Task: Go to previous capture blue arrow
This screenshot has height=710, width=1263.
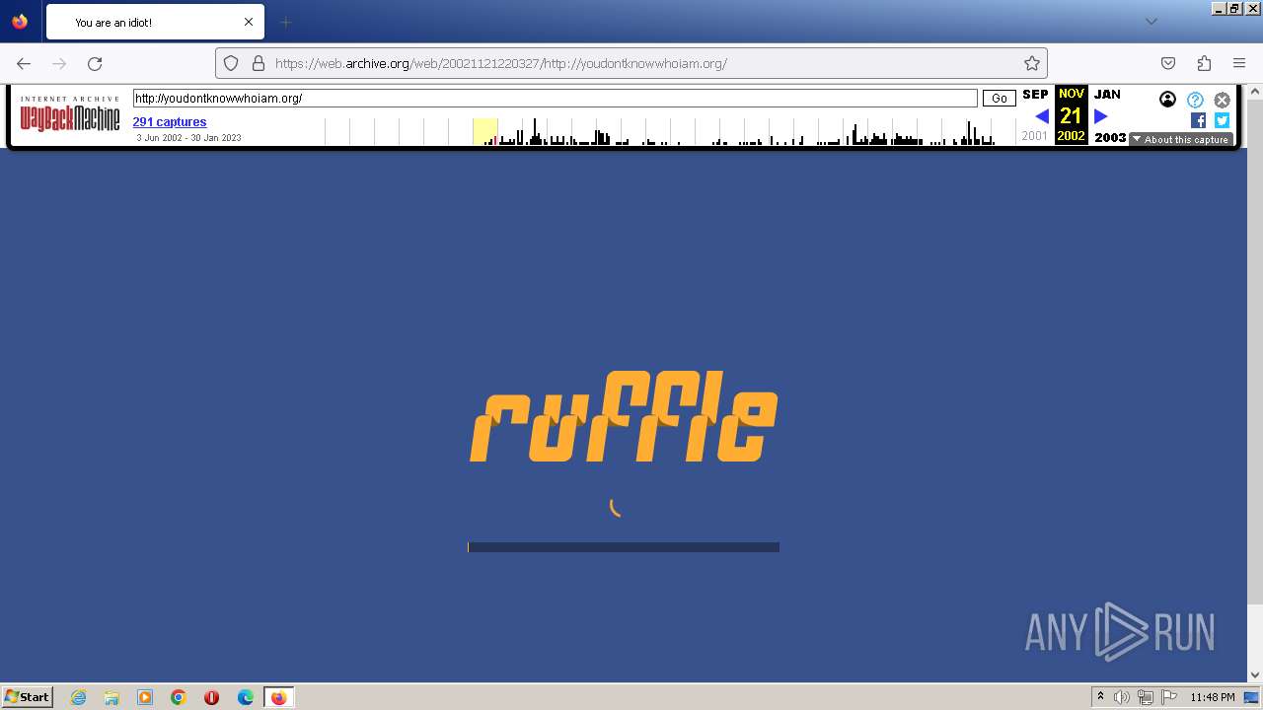Action: pos(1042,116)
